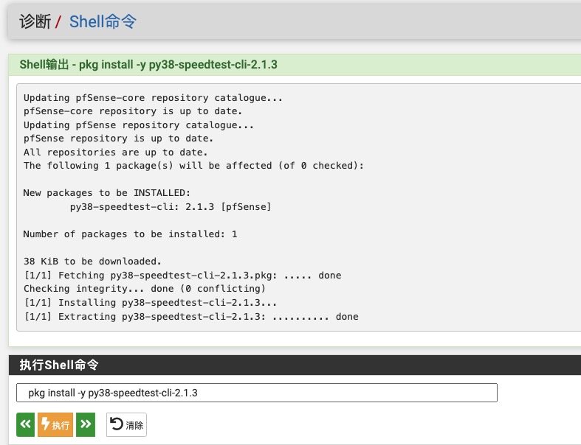Open the 诊断 breadcrumb
581x445 pixels.
(35, 21)
